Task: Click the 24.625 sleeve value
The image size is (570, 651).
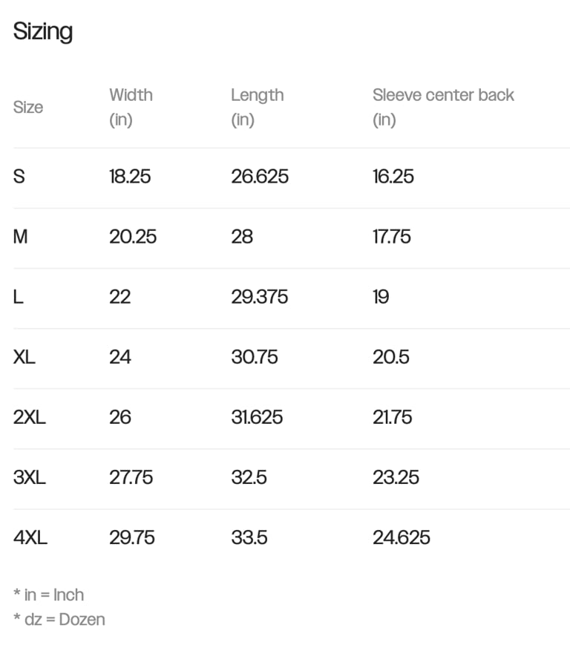Action: coord(401,537)
